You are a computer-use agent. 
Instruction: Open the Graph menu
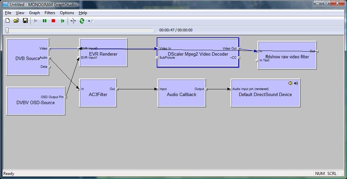tap(34, 13)
